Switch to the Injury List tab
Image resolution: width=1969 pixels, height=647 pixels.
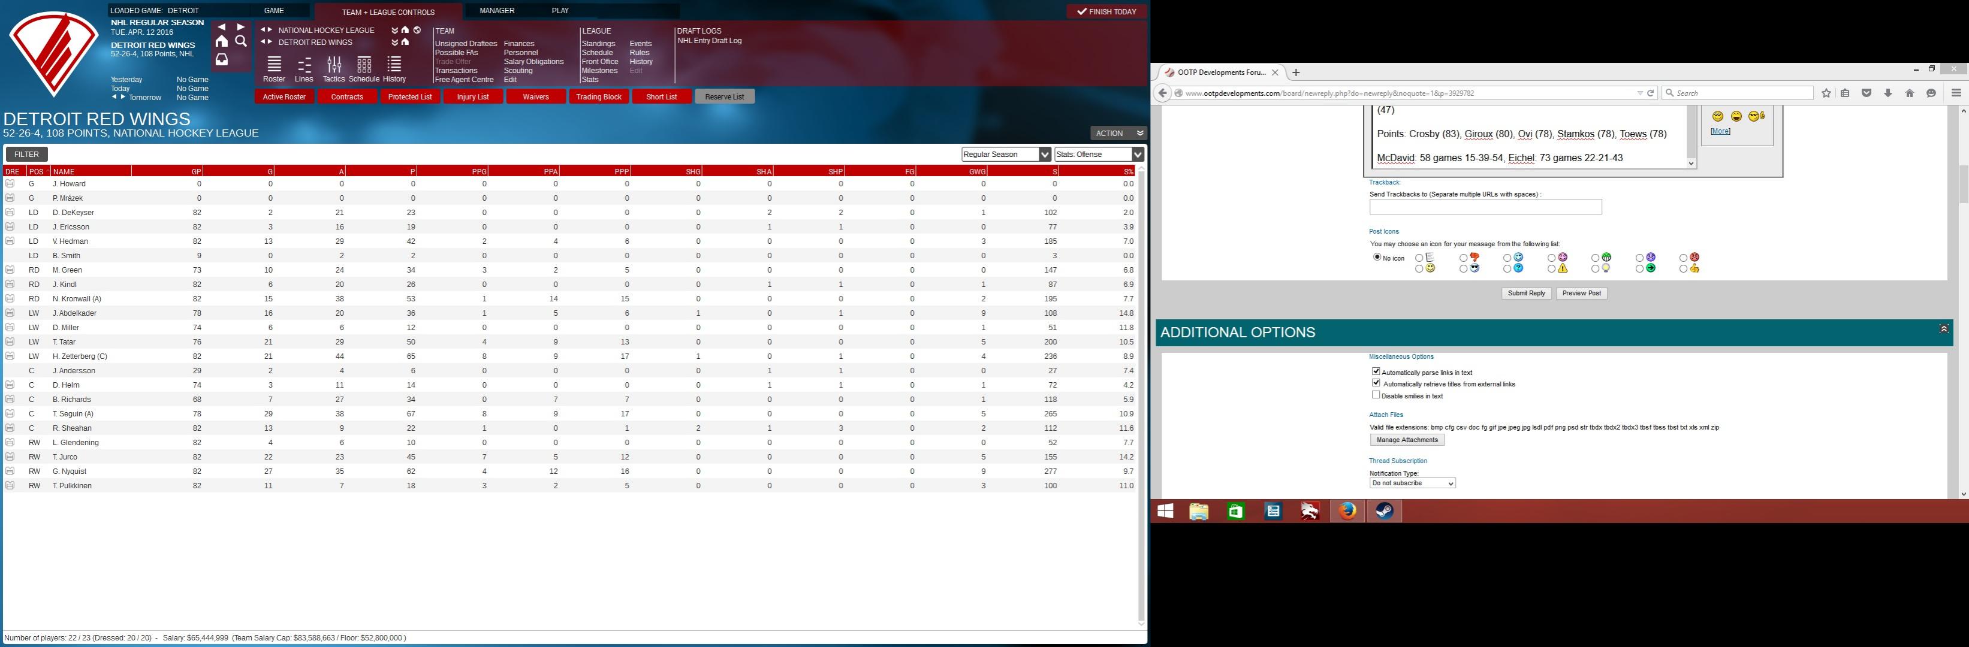(472, 96)
